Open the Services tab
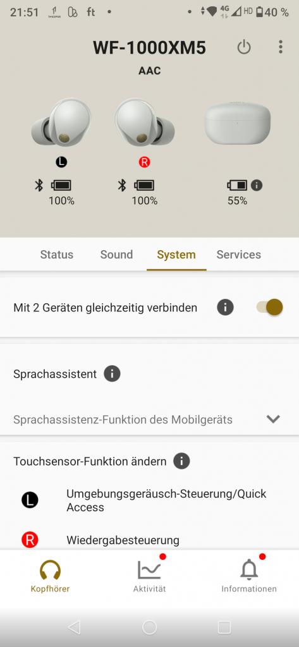This screenshot has width=299, height=647. 239,255
